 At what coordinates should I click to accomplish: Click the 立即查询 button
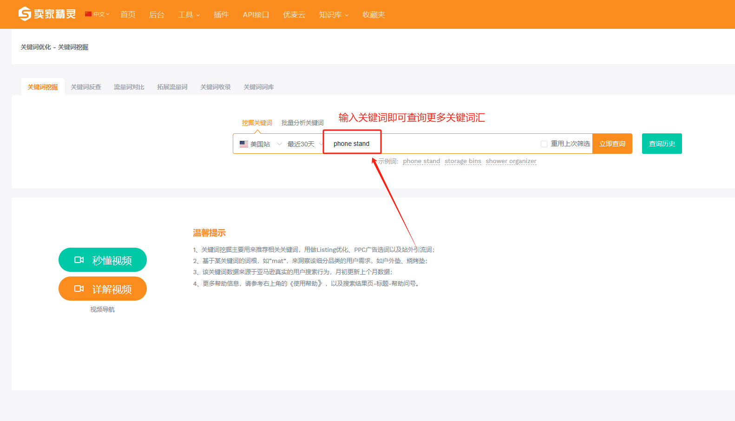(x=612, y=144)
